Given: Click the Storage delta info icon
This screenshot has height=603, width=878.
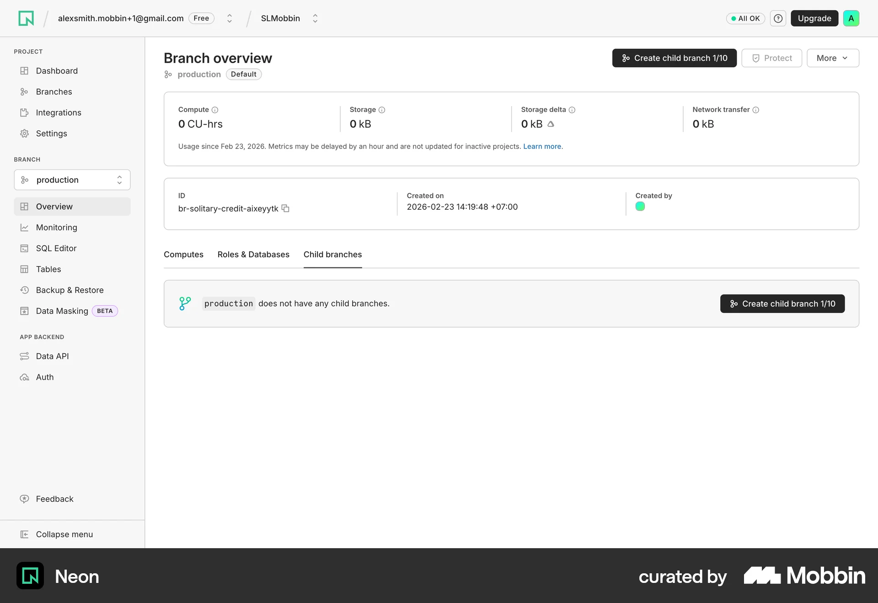Looking at the screenshot, I should 572,110.
